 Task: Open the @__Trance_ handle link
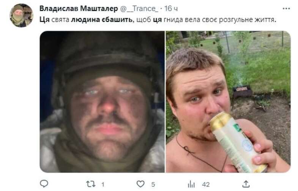point(139,9)
